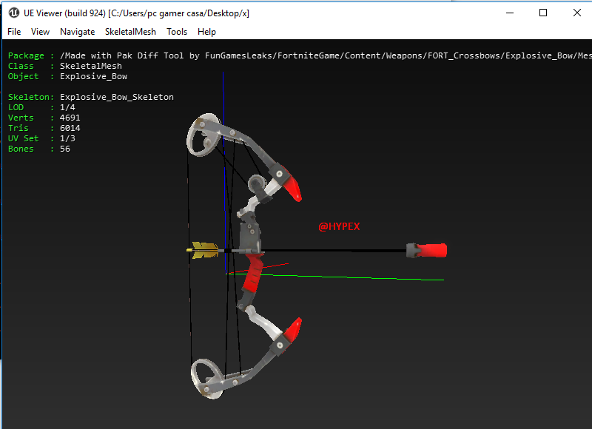The height and width of the screenshot is (429, 592).
Task: Click the yellow arrow fletching
Action: pyautogui.click(x=205, y=250)
